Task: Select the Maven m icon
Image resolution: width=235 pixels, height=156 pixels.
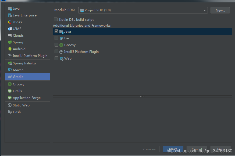Action: coord(10,70)
